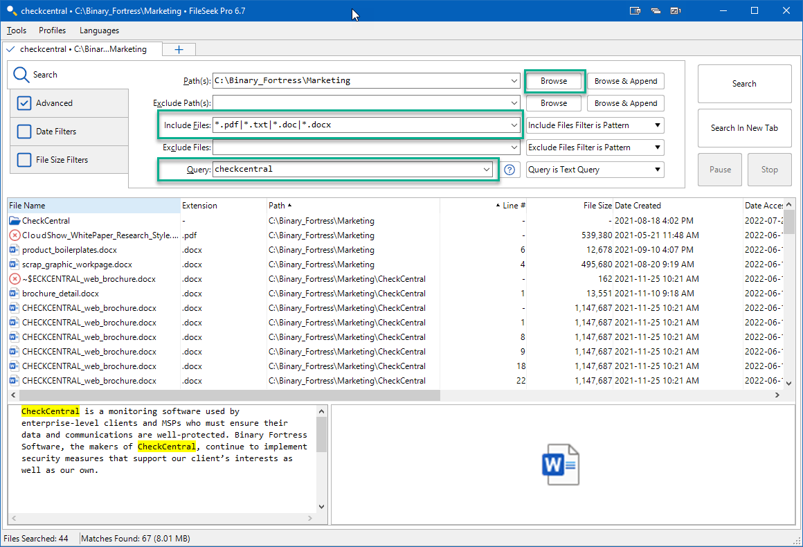Click Word icon of product_boilerplates.docx
The image size is (803, 547).
pyautogui.click(x=15, y=250)
